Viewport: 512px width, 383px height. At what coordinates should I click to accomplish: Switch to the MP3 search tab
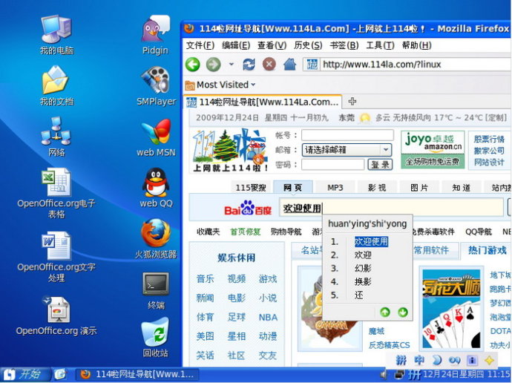pos(335,188)
